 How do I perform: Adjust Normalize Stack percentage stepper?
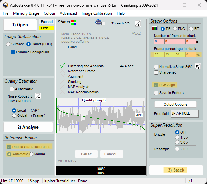[198, 67]
